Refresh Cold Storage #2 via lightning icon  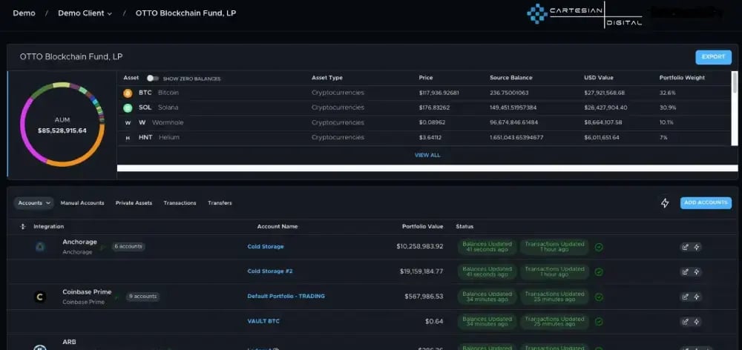click(x=697, y=271)
